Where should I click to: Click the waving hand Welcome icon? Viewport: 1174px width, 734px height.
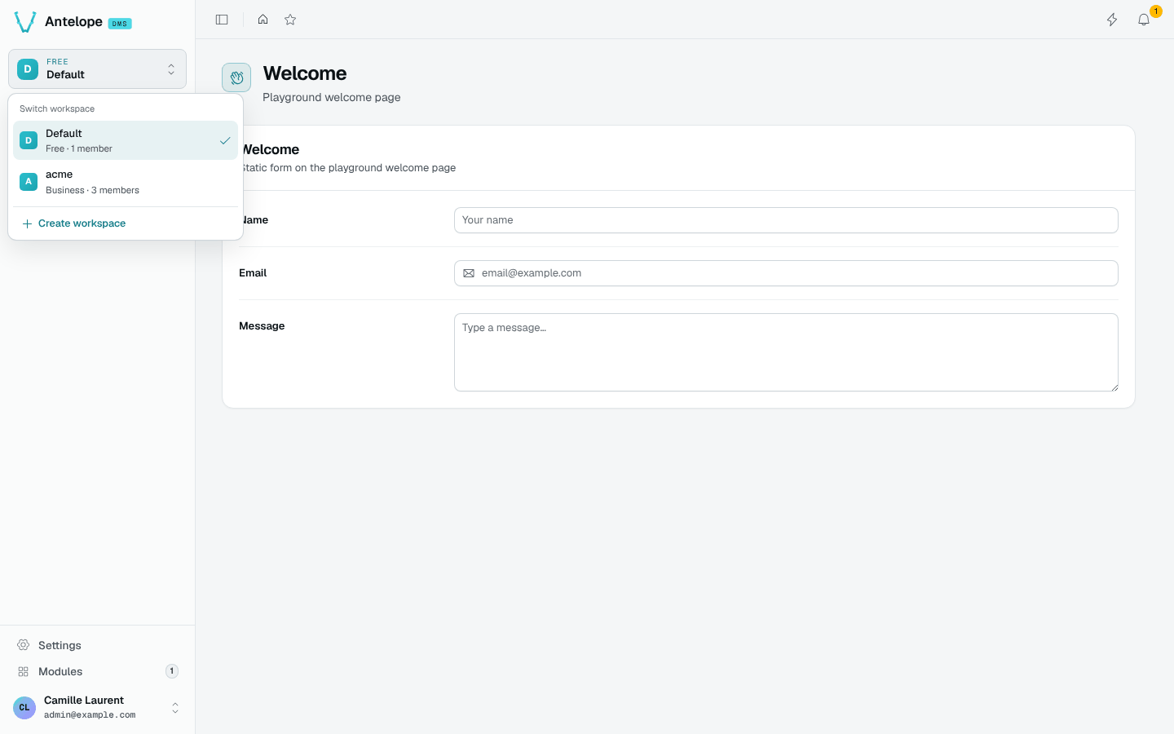(236, 77)
